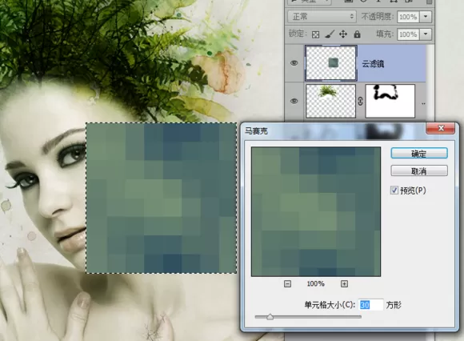The image size is (464, 341).
Task: Click the cell size slider handle
Action: [270, 317]
